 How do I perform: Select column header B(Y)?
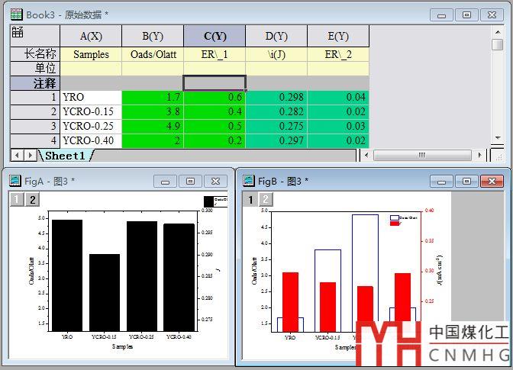[152, 36]
